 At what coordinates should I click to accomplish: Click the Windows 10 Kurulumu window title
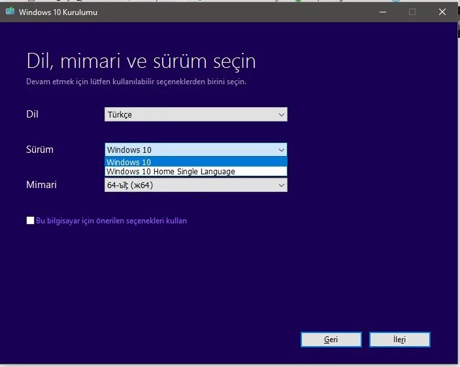click(x=58, y=12)
